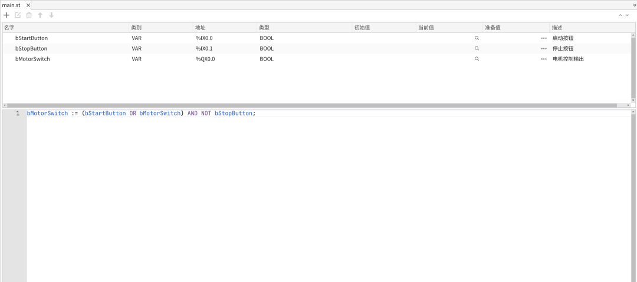Click VAR class of bStartButton row

(x=136, y=38)
